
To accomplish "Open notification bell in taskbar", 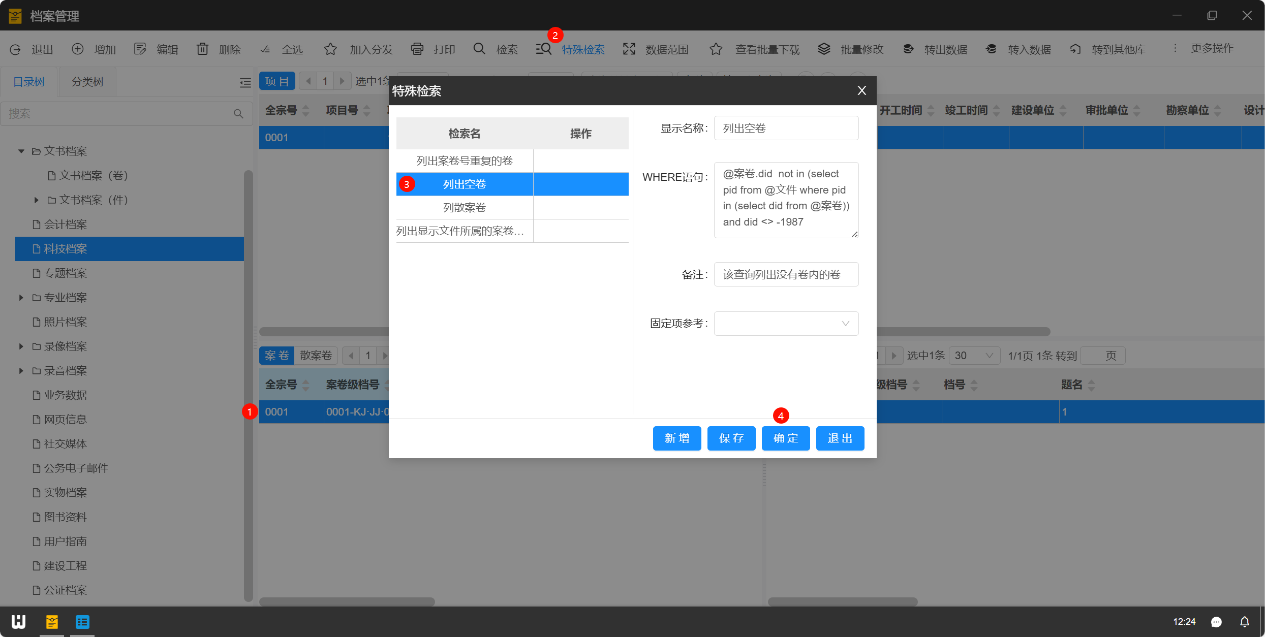I will point(1244,621).
